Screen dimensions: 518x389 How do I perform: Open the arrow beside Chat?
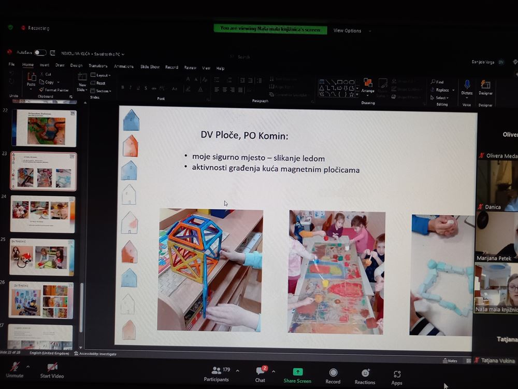pos(274,372)
